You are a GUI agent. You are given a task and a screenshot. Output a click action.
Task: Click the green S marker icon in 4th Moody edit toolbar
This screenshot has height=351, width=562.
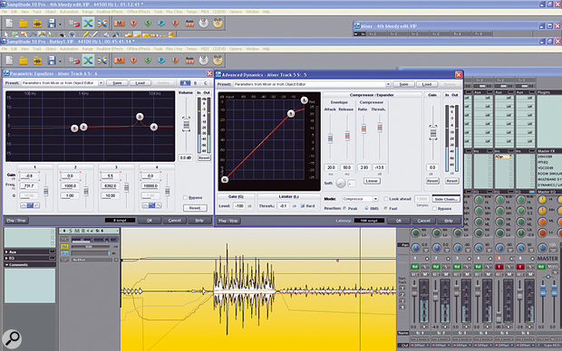(x=148, y=24)
